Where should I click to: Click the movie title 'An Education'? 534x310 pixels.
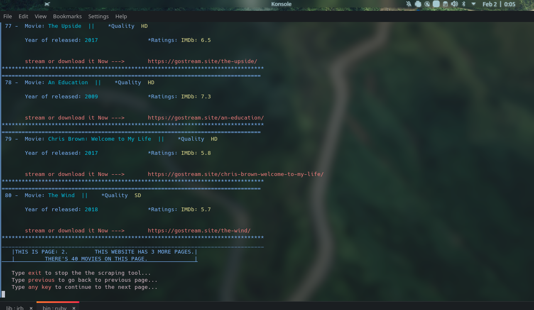(x=68, y=83)
